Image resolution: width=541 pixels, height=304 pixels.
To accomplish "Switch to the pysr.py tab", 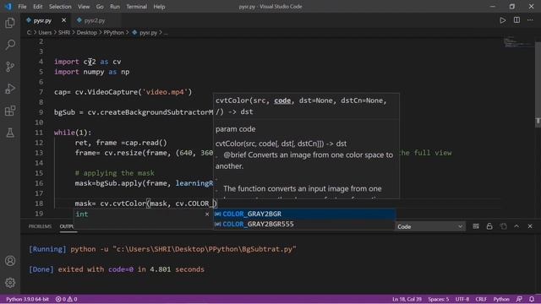I will 42,20.
